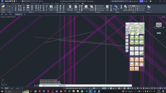
Task: Click the Windows Start button
Action: tap(2, 91)
